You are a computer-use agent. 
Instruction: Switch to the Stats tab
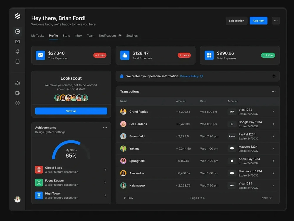(66, 36)
